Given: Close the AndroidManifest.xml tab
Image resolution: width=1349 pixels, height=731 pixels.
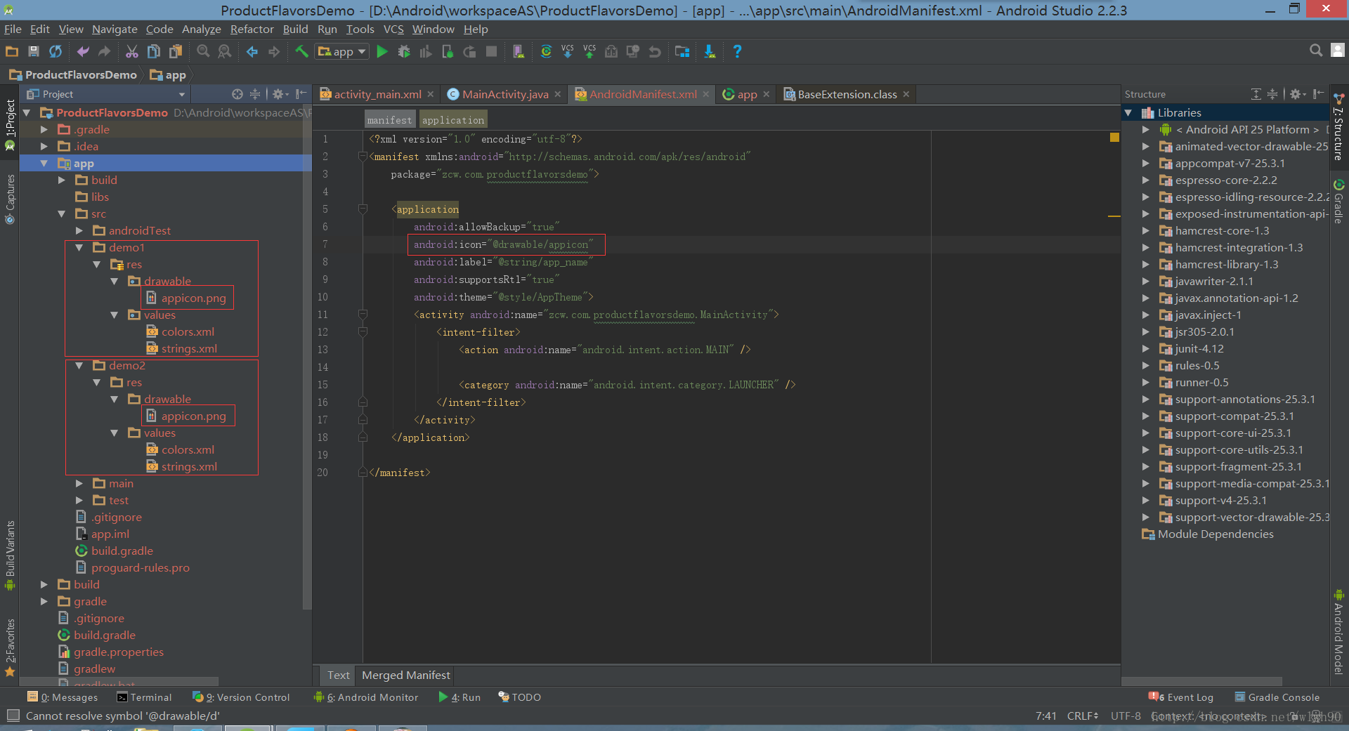Looking at the screenshot, I should [x=706, y=94].
